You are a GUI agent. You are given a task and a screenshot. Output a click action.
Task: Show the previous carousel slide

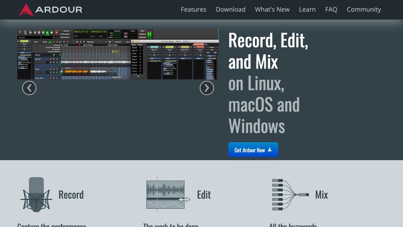[29, 88]
